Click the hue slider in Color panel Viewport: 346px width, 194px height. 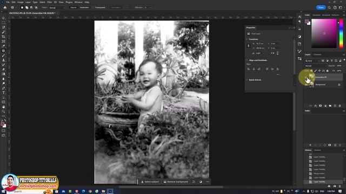coord(341,33)
